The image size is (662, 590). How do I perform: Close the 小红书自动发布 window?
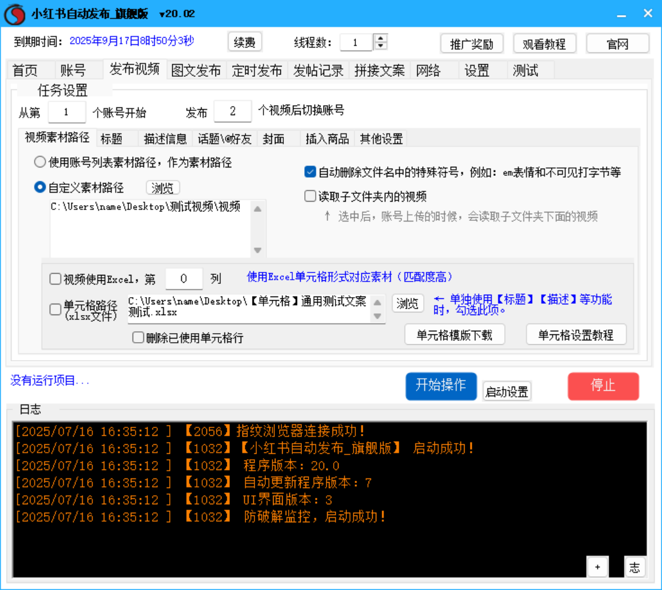[648, 14]
